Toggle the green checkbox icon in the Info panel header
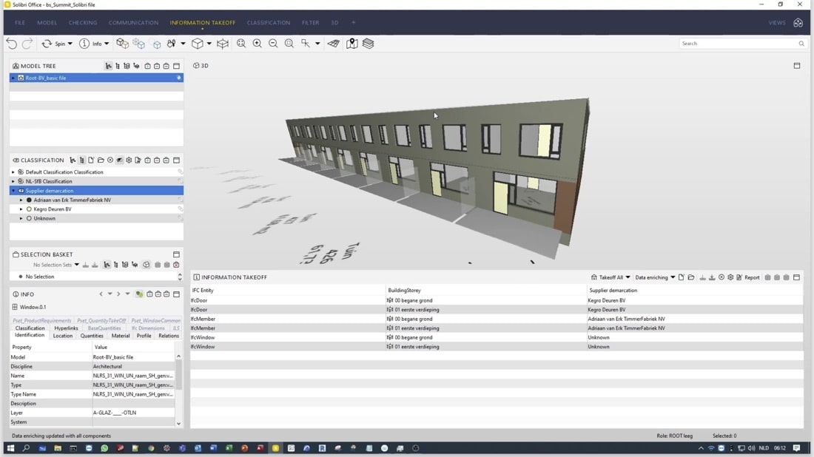 pyautogui.click(x=139, y=294)
